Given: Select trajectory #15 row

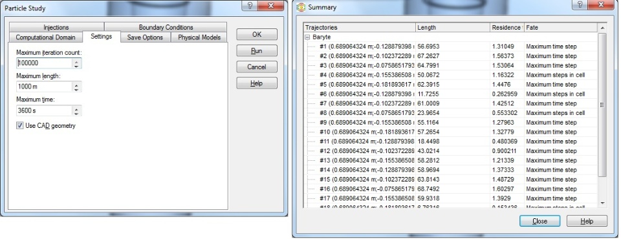Looking at the screenshot, I should tap(450, 180).
